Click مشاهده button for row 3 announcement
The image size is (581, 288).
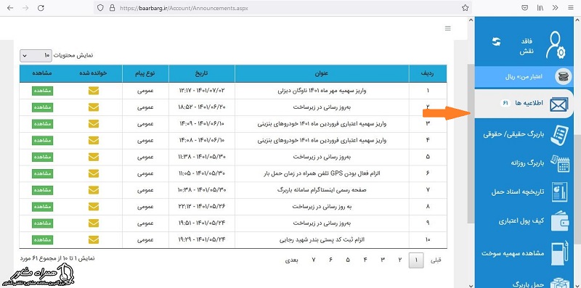[42, 123]
